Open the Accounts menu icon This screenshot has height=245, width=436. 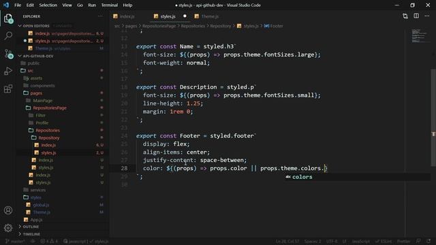pos(8,210)
